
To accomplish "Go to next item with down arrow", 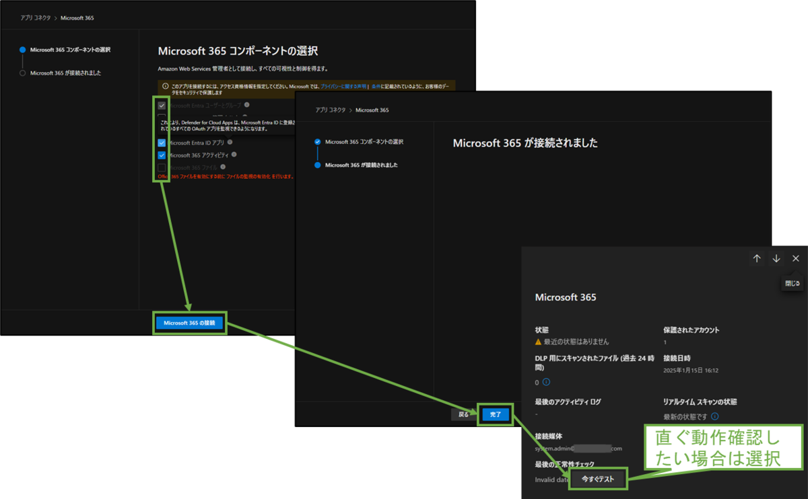I will (776, 258).
